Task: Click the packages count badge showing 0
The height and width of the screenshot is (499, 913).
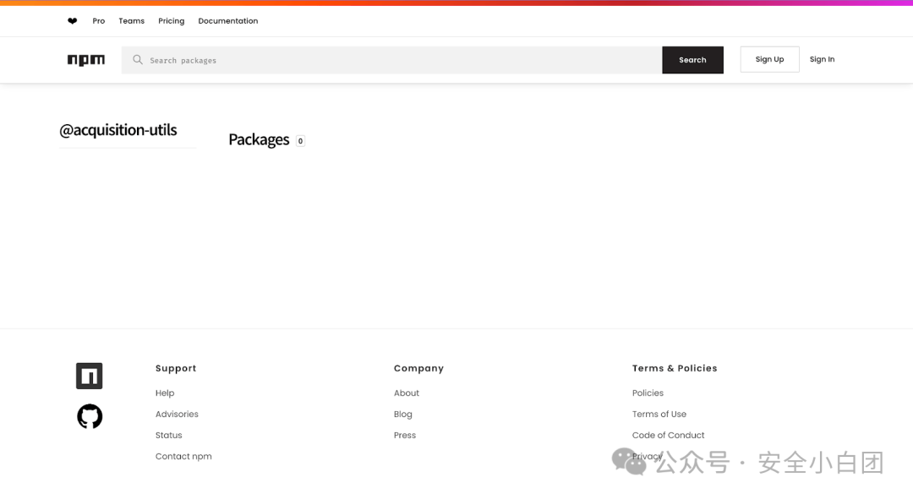Action: 300,141
